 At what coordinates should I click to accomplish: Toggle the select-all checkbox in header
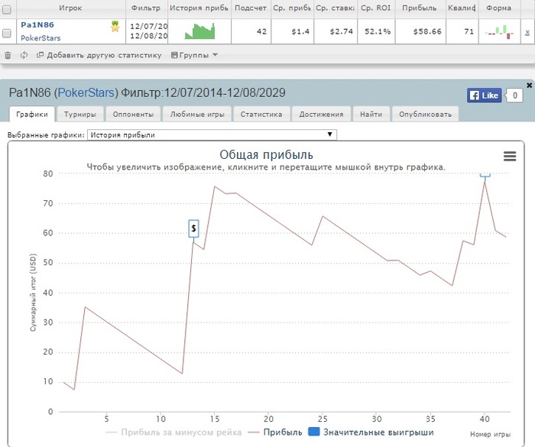pos(6,9)
